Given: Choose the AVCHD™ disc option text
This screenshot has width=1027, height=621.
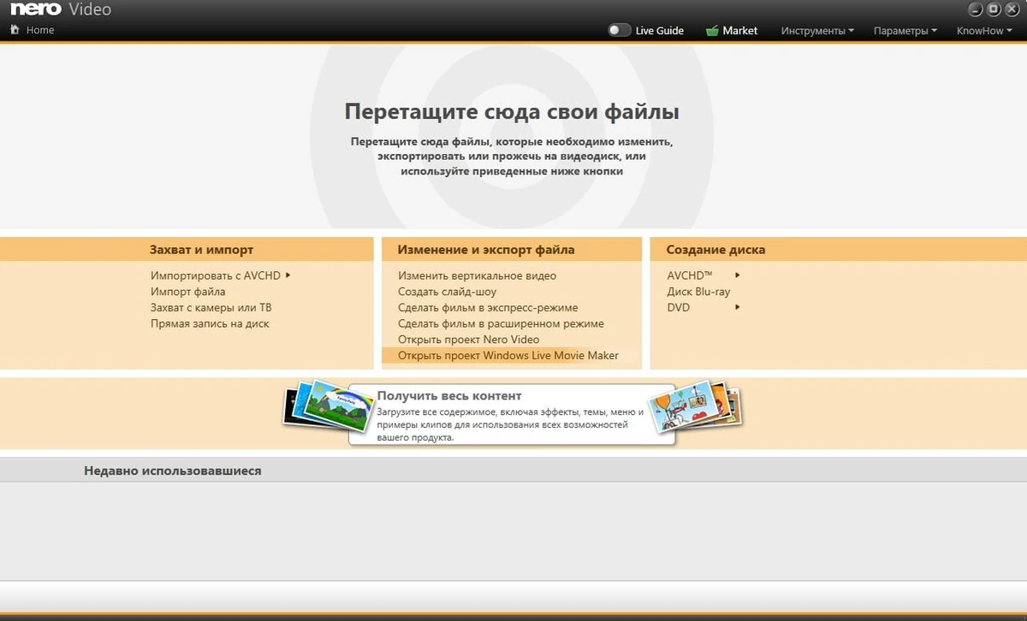Looking at the screenshot, I should click(x=690, y=275).
